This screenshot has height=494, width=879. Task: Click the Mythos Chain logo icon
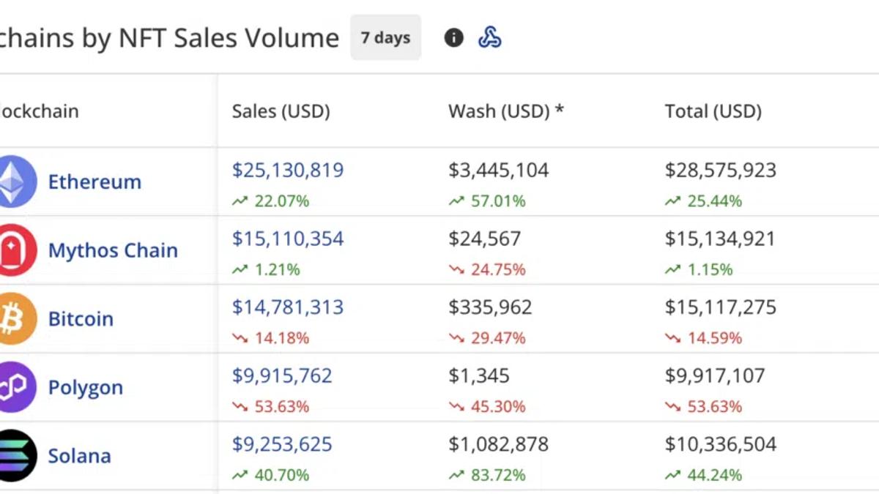click(13, 250)
